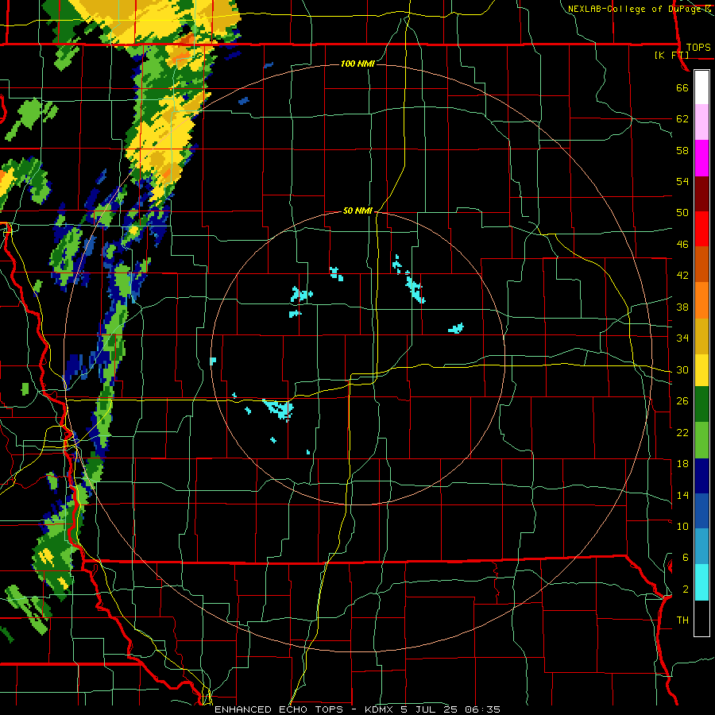Screen dimensions: 715x715
Task: Select the navy blue legend color band
Action: point(701,476)
